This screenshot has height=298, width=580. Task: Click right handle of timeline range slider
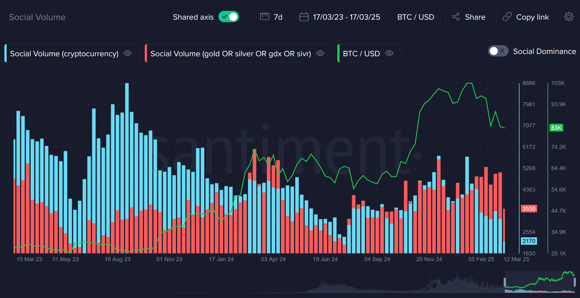(x=575, y=282)
